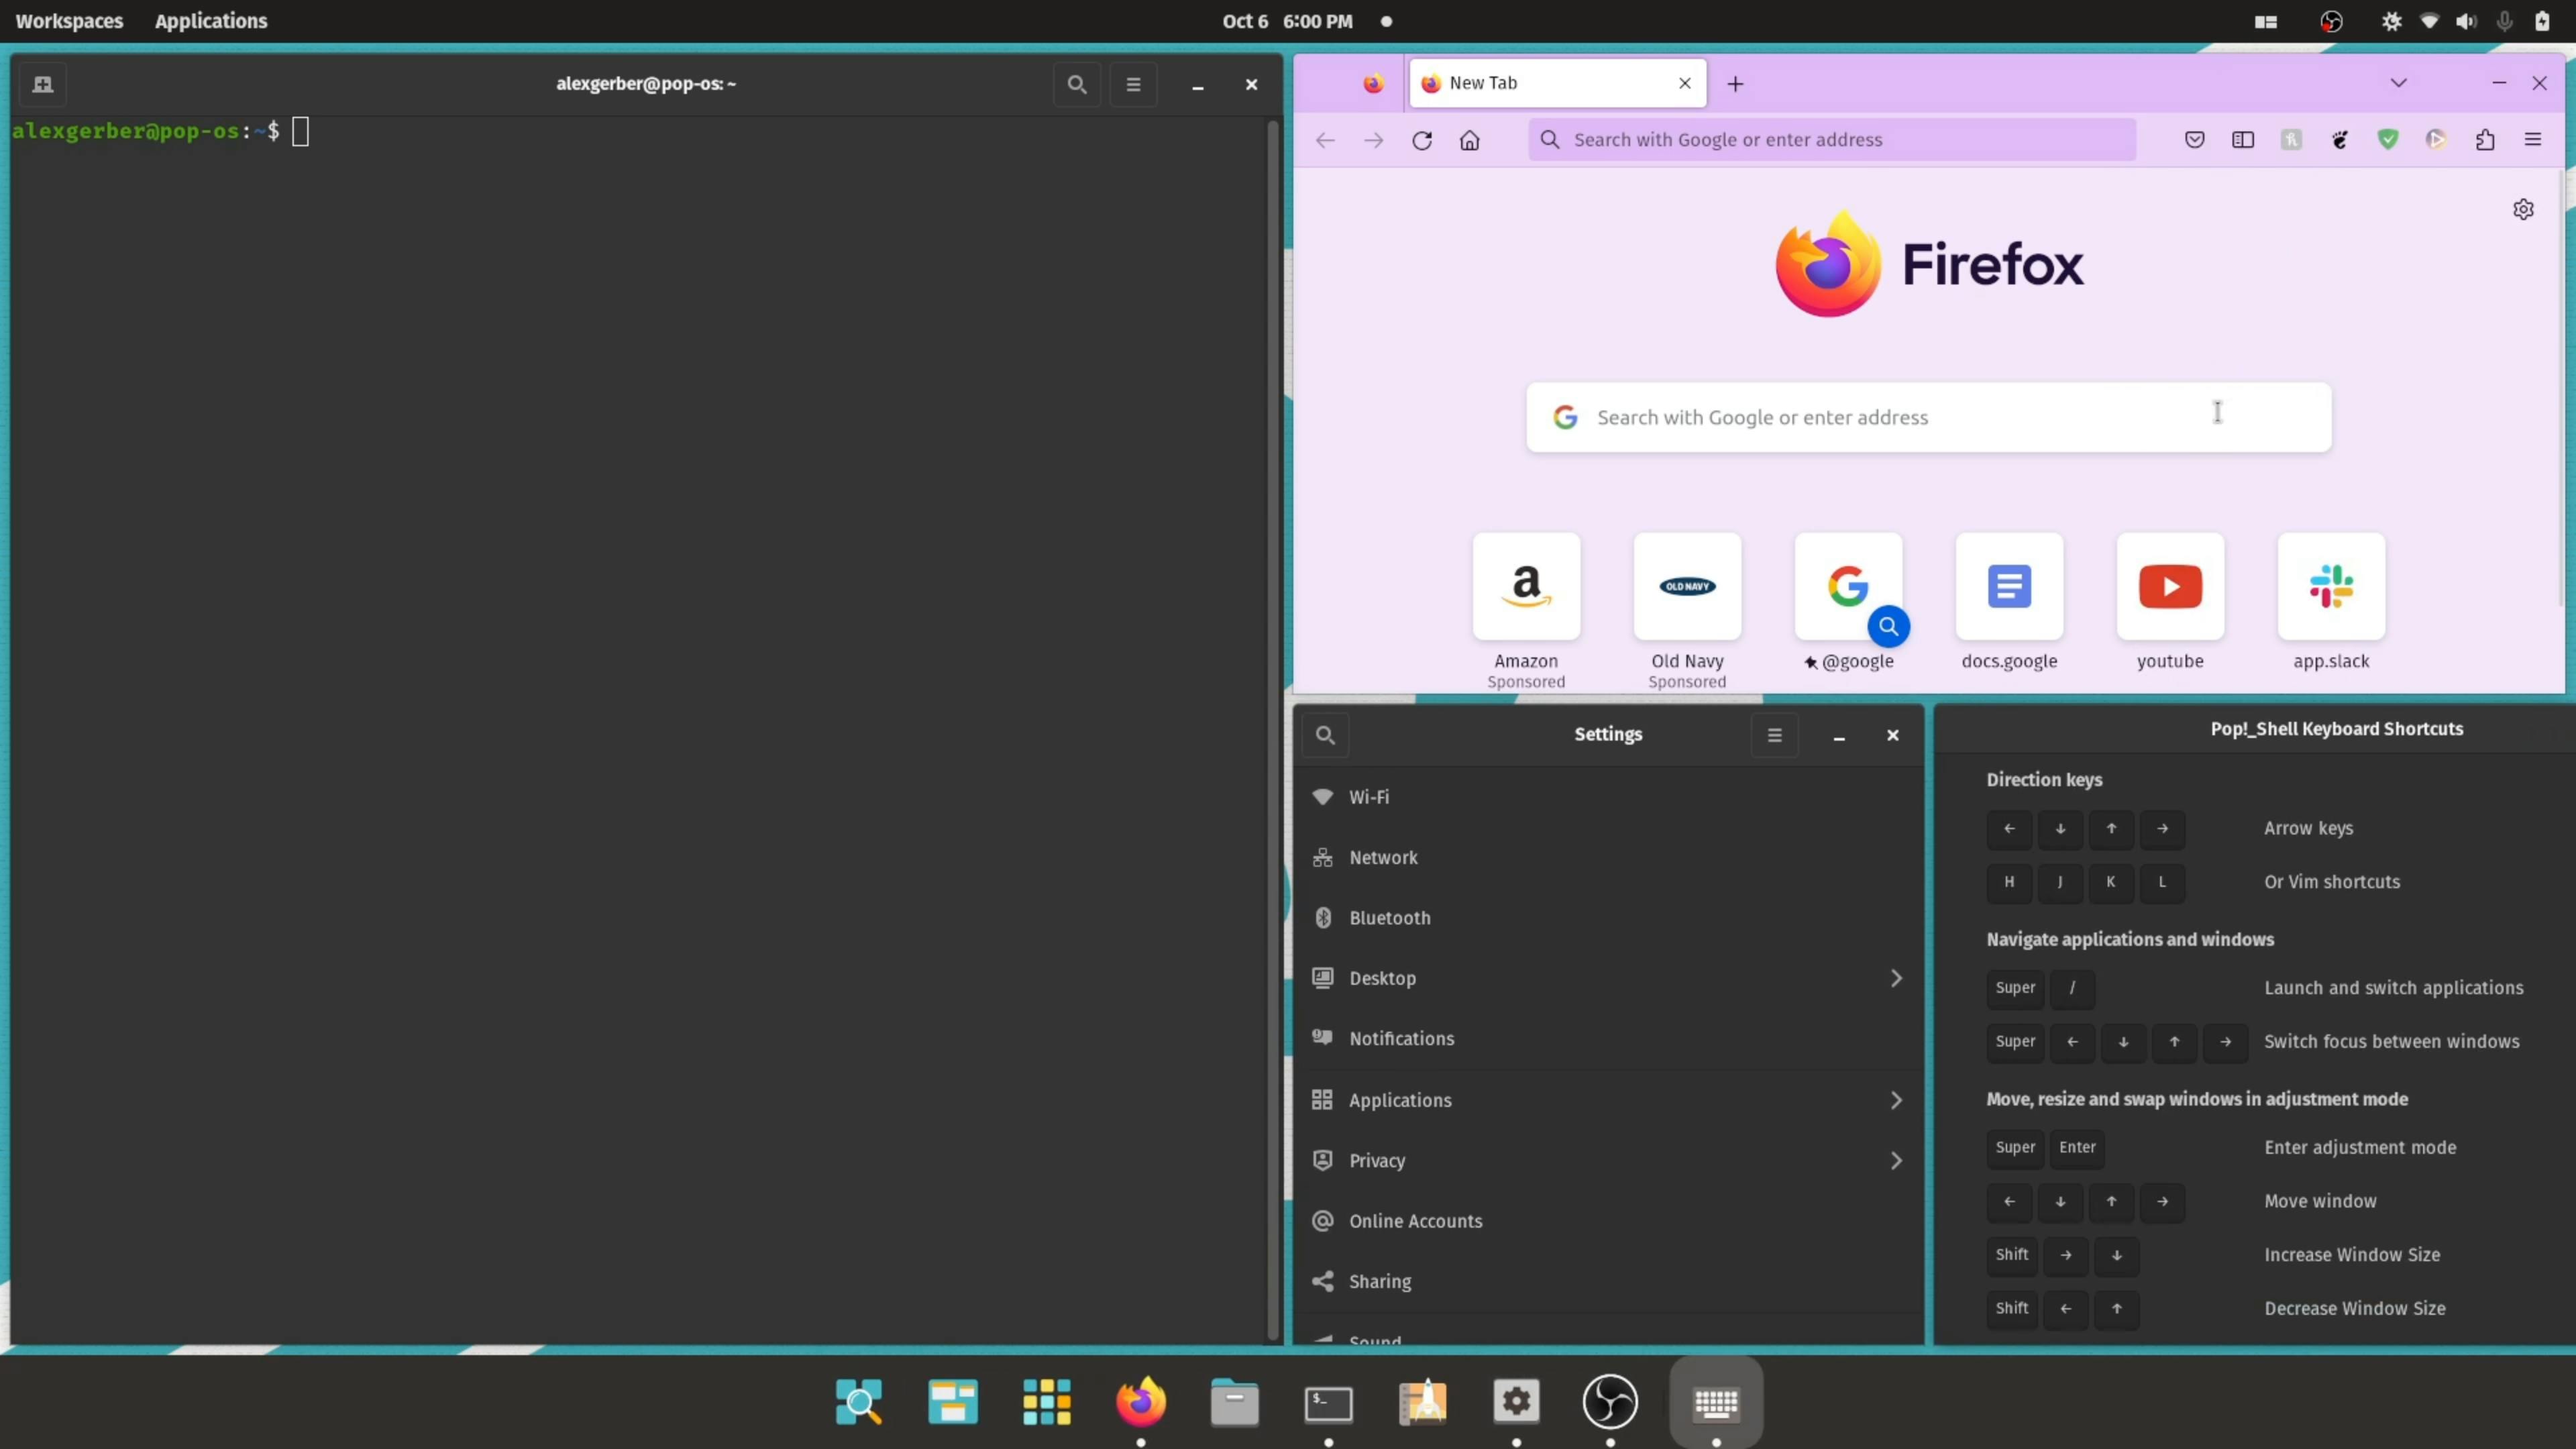
Task: Open Notifications settings row
Action: pos(1608,1038)
